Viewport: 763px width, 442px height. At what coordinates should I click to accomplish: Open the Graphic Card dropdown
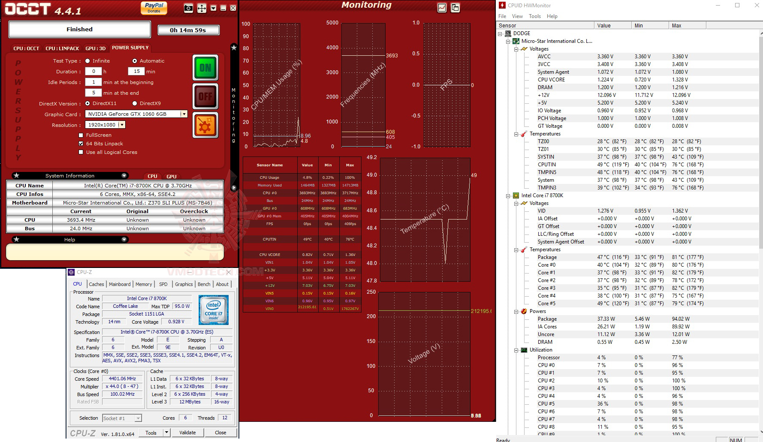(184, 114)
